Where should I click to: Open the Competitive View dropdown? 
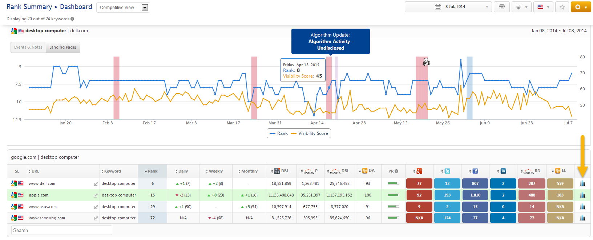123,8
